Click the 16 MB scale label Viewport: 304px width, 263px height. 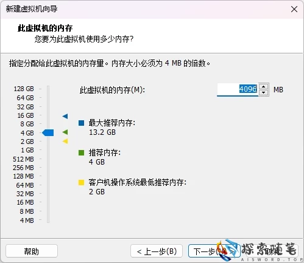coord(25,202)
